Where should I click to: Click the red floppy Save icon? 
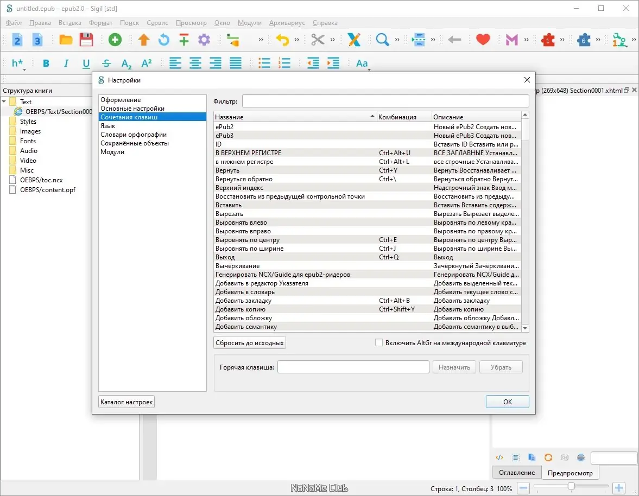point(86,40)
